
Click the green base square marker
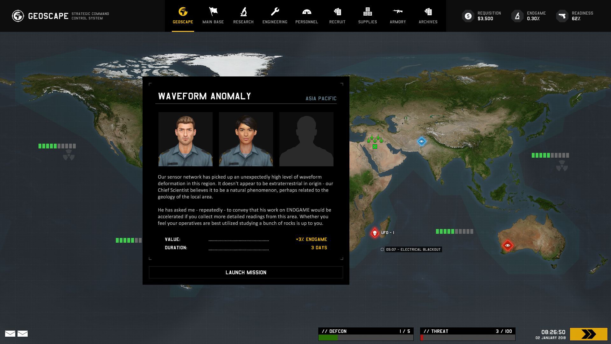[x=375, y=147]
